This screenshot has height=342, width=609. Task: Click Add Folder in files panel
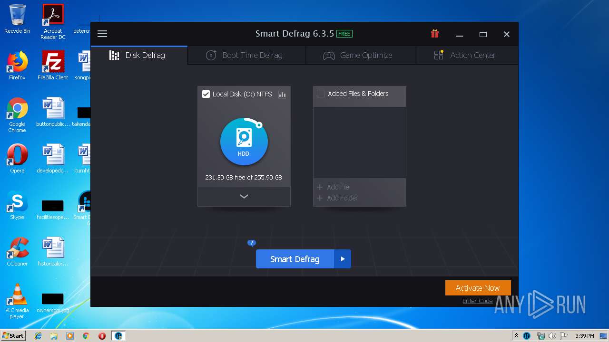(337, 198)
